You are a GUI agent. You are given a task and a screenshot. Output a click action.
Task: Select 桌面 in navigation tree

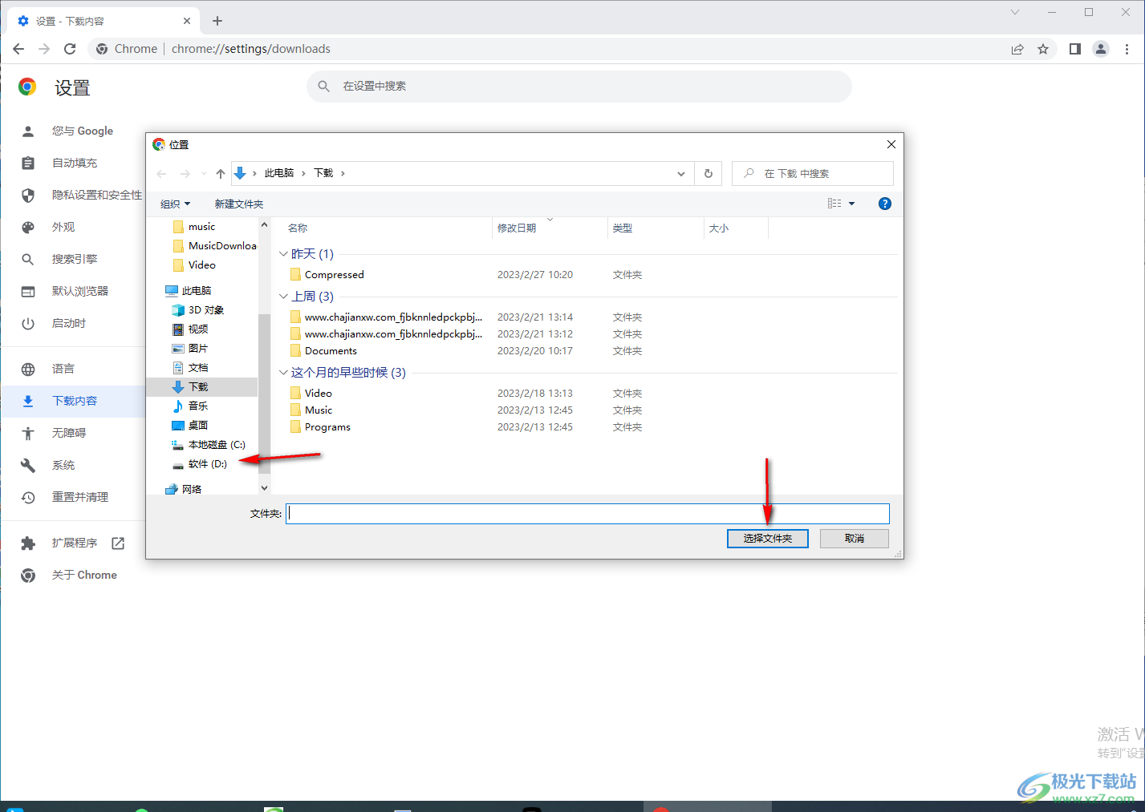[190, 426]
